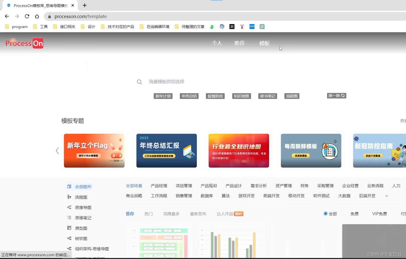This screenshot has height=259, width=406.
Task: Click the site lock icon in address bar
Action: click(x=49, y=17)
